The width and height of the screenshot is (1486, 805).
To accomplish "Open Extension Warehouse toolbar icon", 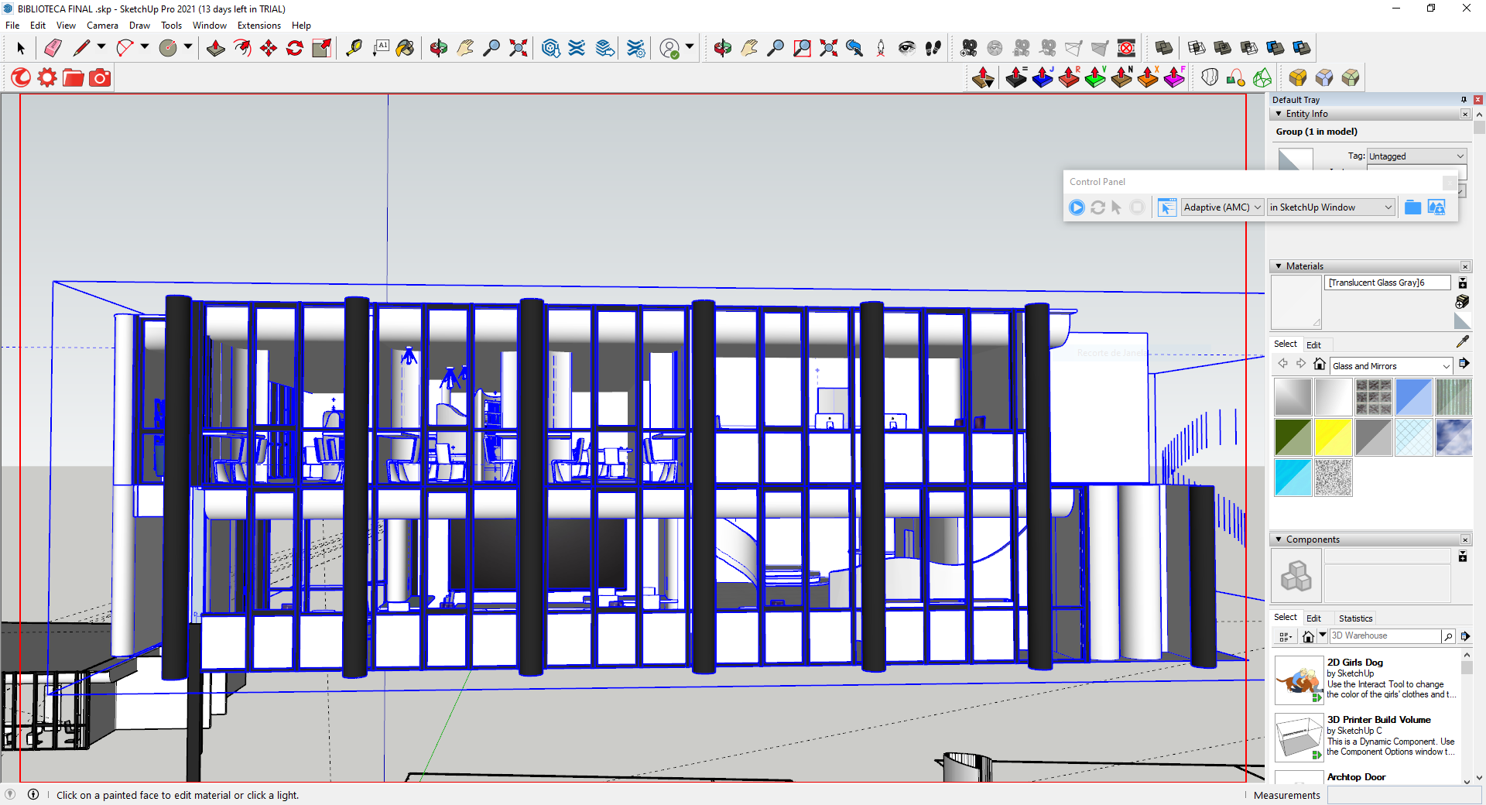I will point(577,48).
